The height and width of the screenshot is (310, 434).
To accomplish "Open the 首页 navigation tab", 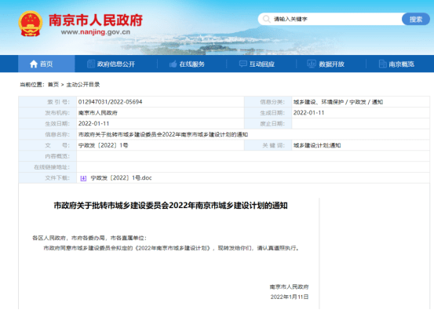I will 46,64.
